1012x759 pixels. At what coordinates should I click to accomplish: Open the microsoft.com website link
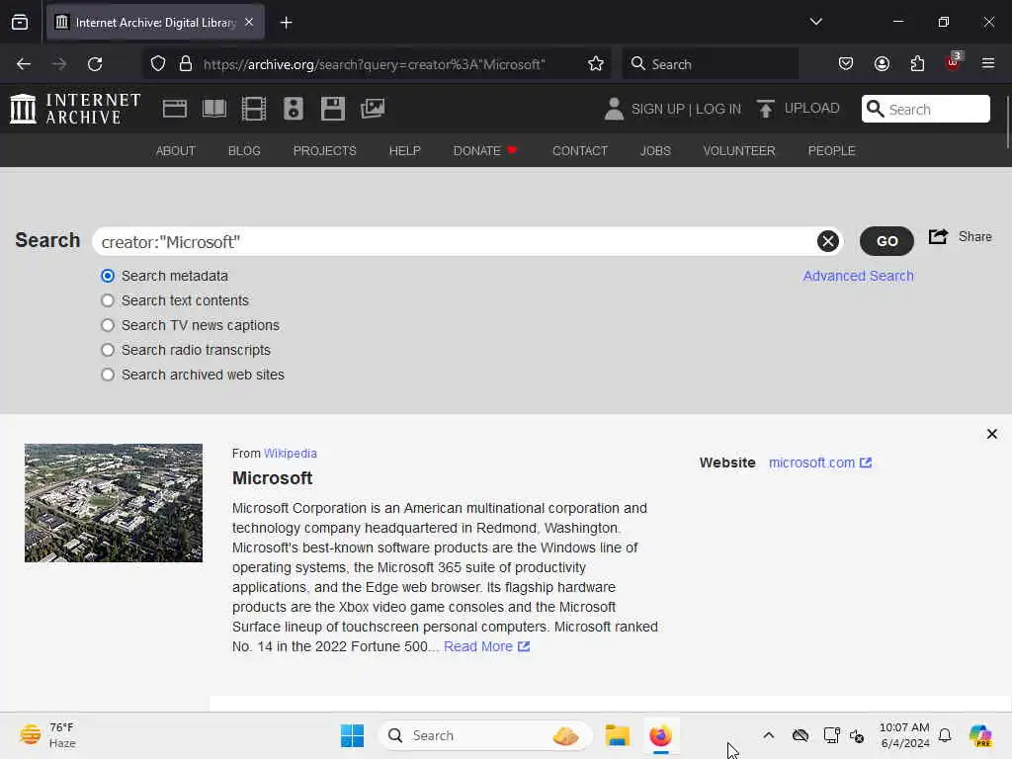[x=819, y=463]
